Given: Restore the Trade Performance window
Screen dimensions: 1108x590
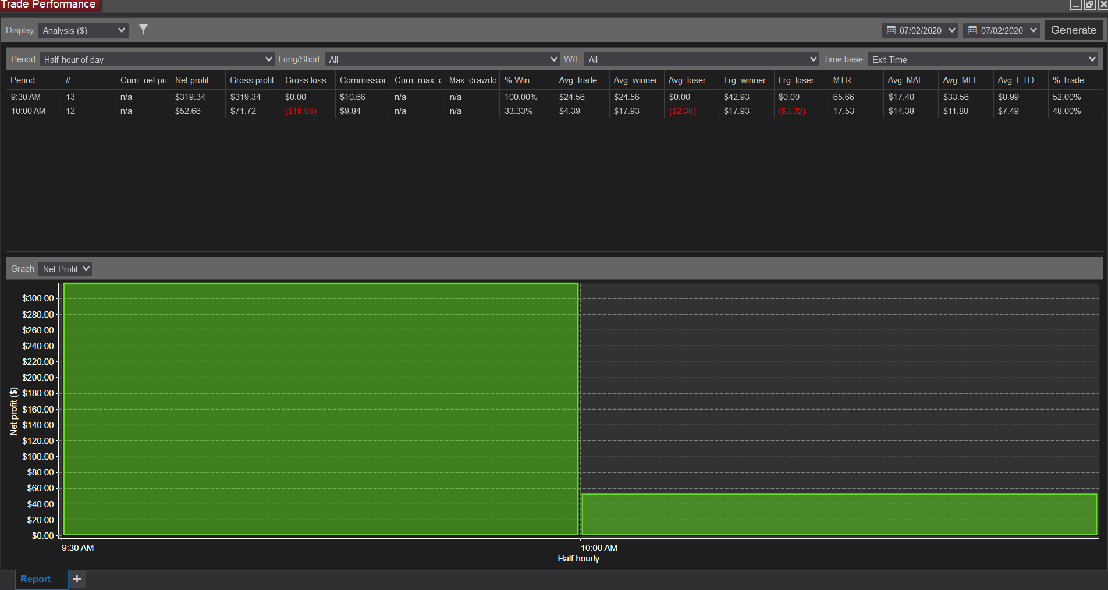Looking at the screenshot, I should [1089, 5].
